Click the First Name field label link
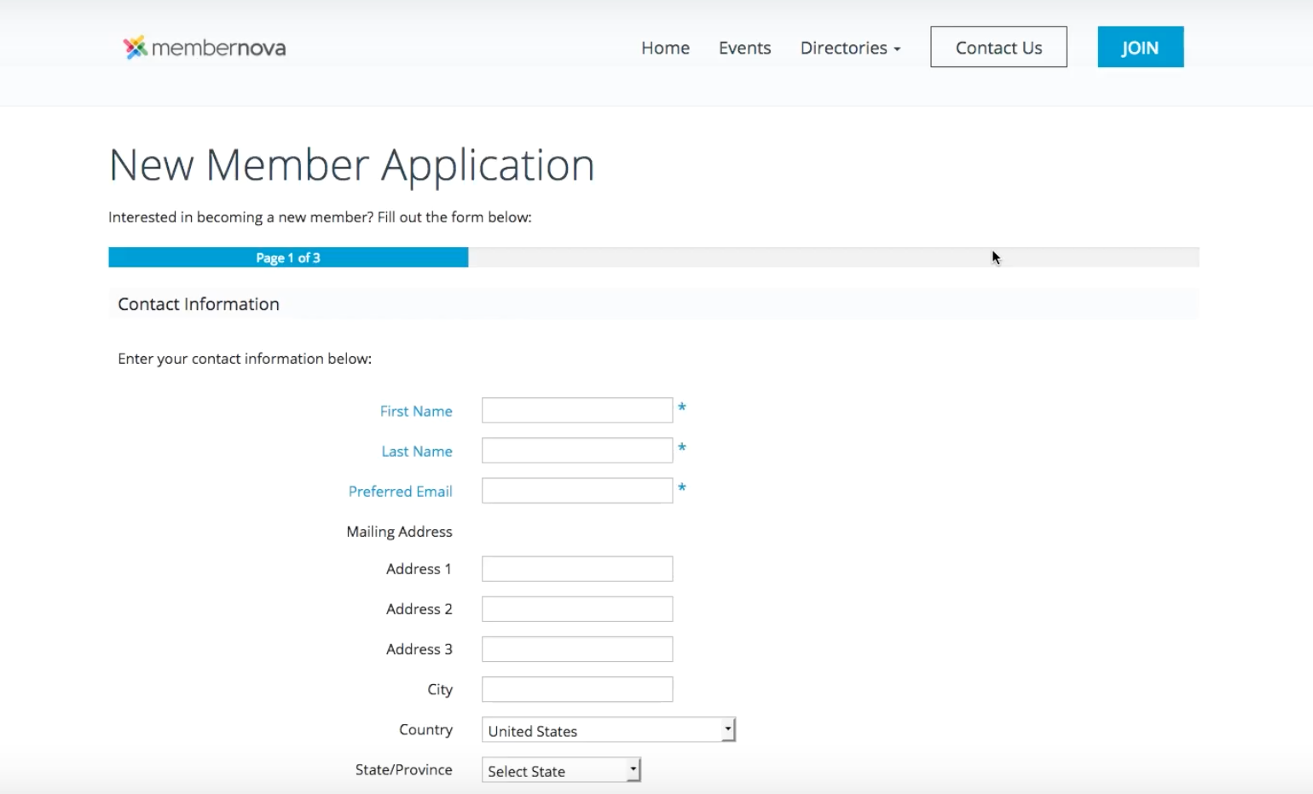Viewport: 1313px width, 794px height. click(x=416, y=411)
